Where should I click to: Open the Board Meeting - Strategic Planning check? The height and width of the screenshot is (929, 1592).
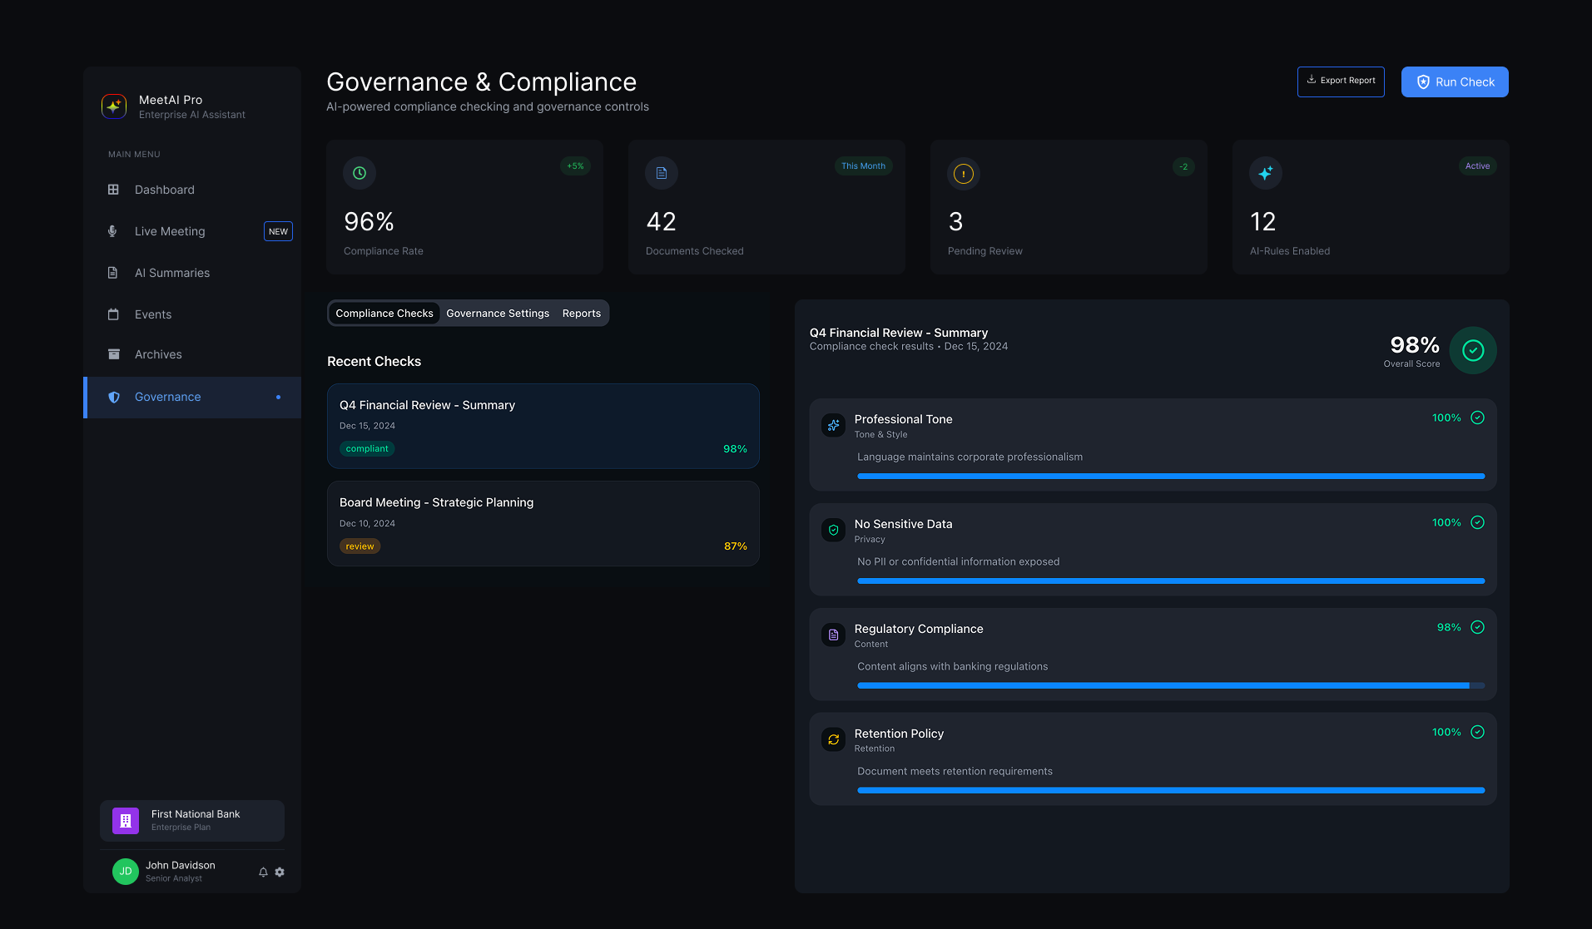click(x=543, y=523)
